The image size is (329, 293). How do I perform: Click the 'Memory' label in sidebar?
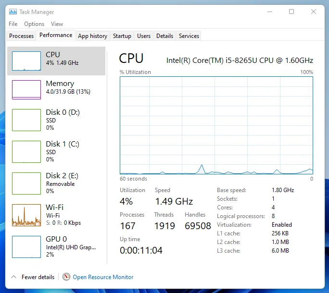click(x=60, y=84)
